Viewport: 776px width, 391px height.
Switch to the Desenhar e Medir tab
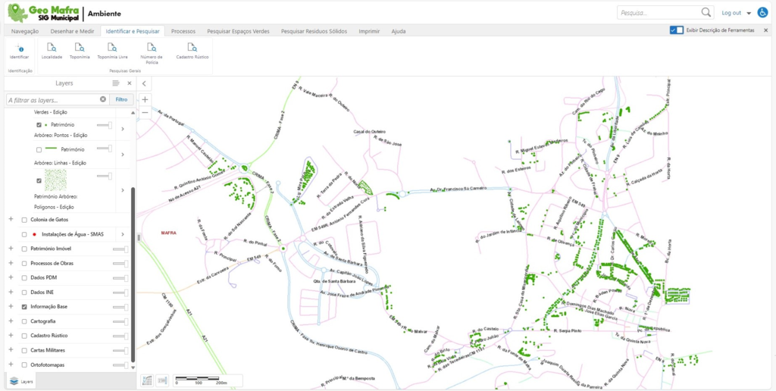[72, 31]
